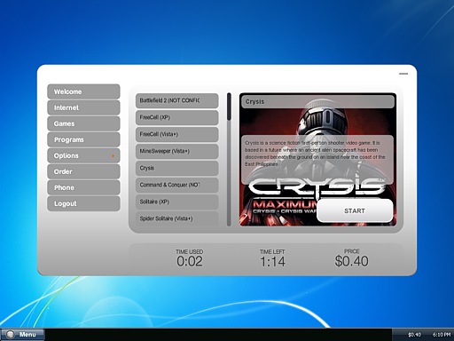Open the Welcome section
454x341 pixels.
tap(83, 91)
